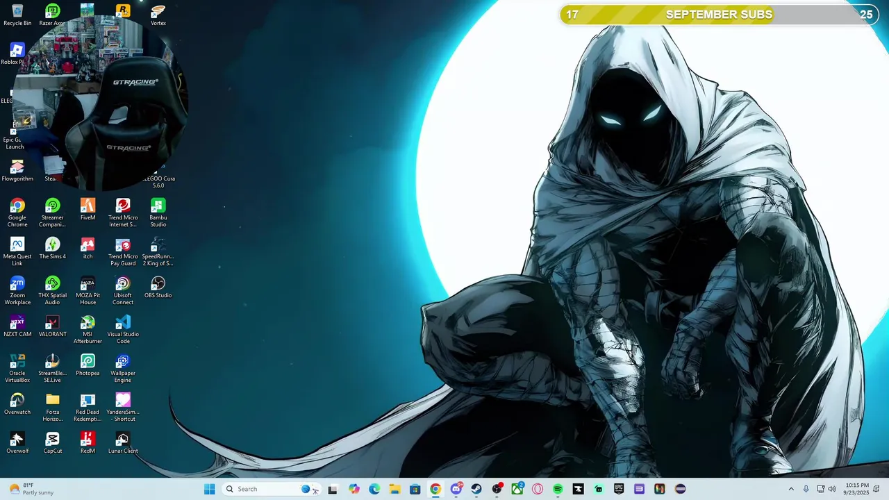889x500 pixels.
Task: Open ELEGOO Cura 5.6.0 shortcut
Action: pos(158,177)
